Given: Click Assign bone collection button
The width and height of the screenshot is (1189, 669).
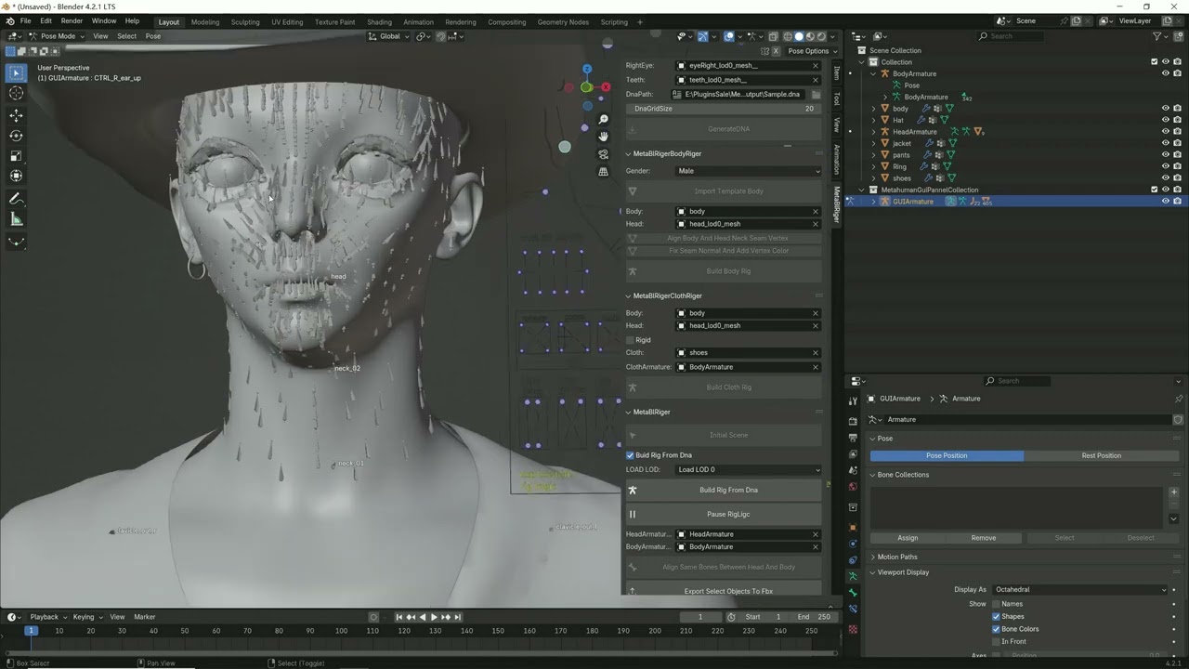Looking at the screenshot, I should 908,538.
